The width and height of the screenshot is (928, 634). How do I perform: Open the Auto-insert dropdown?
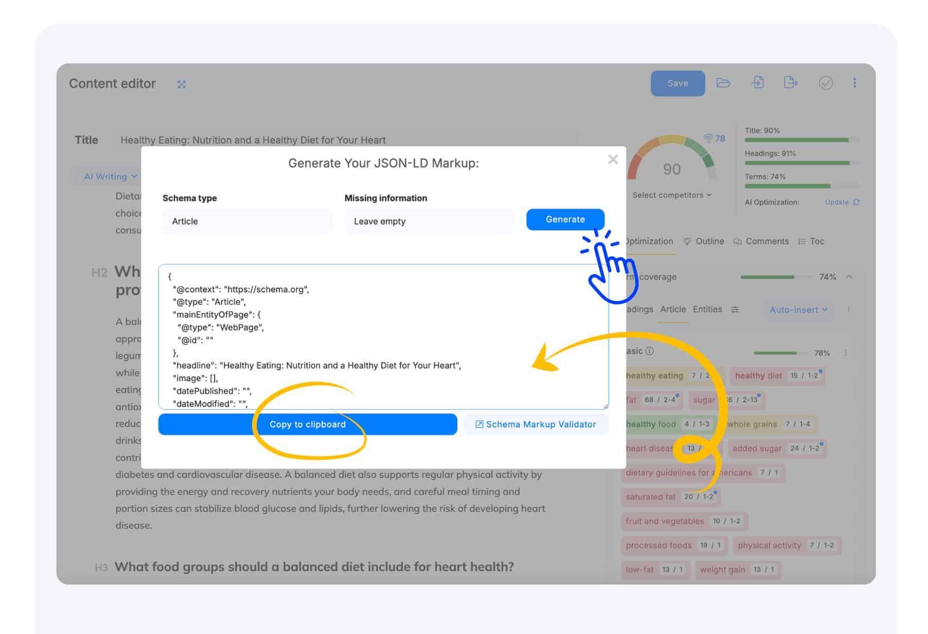[798, 310]
